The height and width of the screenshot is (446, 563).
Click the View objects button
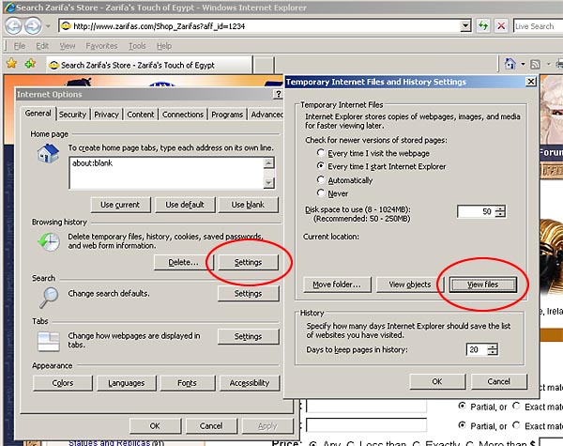(410, 285)
